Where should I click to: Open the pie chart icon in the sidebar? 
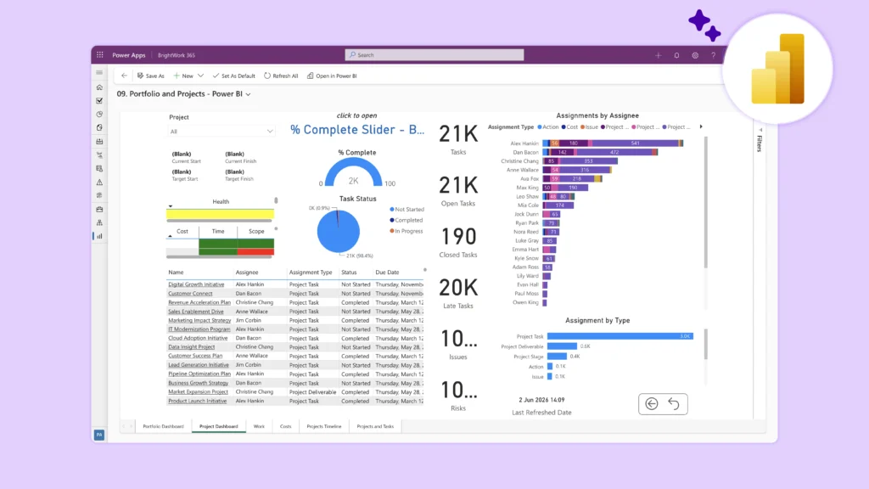pyautogui.click(x=99, y=115)
